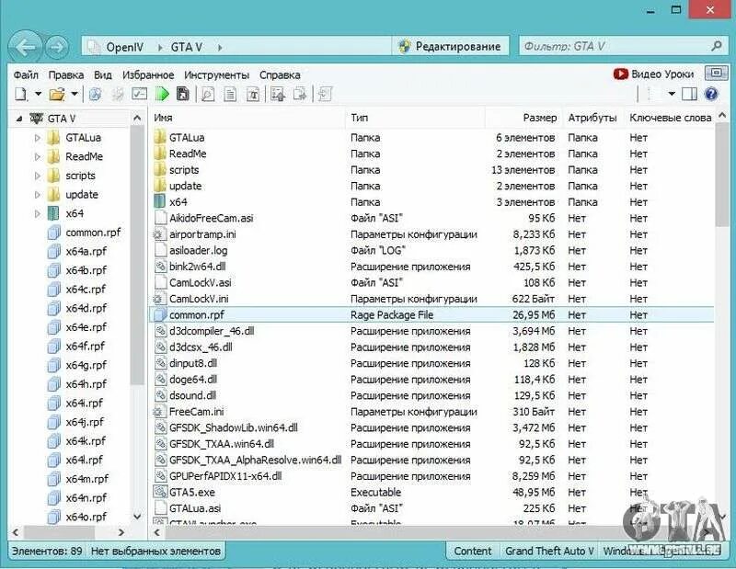Select AikidoFreeCam.asi in the file list
Screen dimensions: 736x569
211,218
